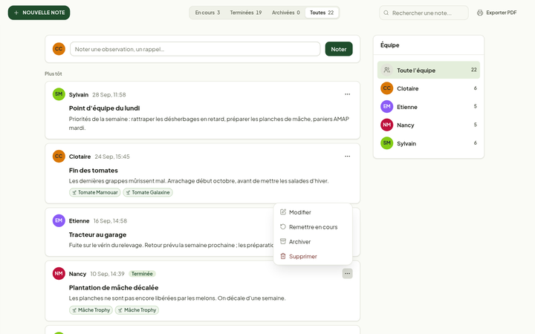Screen dimensions: 535x334
Task: Click Nancy's NM avatar in Équipe panel
Action: coord(387,125)
